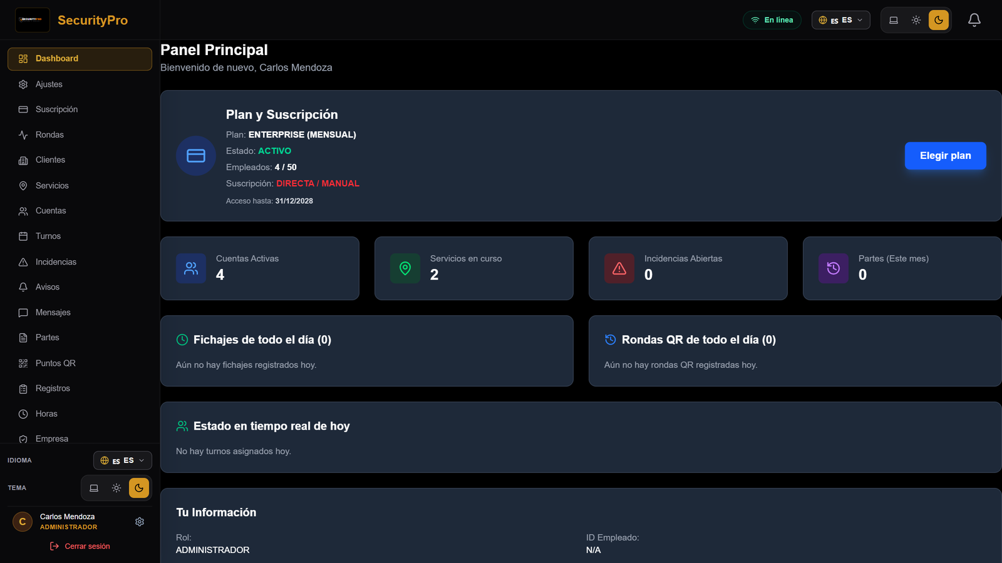Screen dimensions: 1002x563
Task: Click the Cuentas Activas users icon
Action: (x=191, y=268)
